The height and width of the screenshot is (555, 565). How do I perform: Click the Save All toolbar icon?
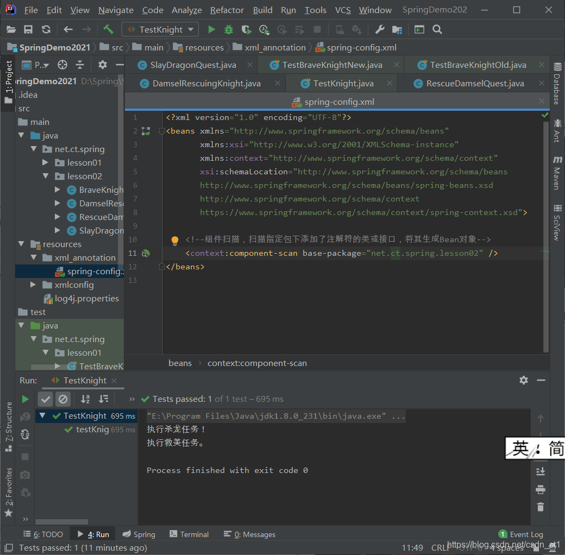pyautogui.click(x=28, y=29)
